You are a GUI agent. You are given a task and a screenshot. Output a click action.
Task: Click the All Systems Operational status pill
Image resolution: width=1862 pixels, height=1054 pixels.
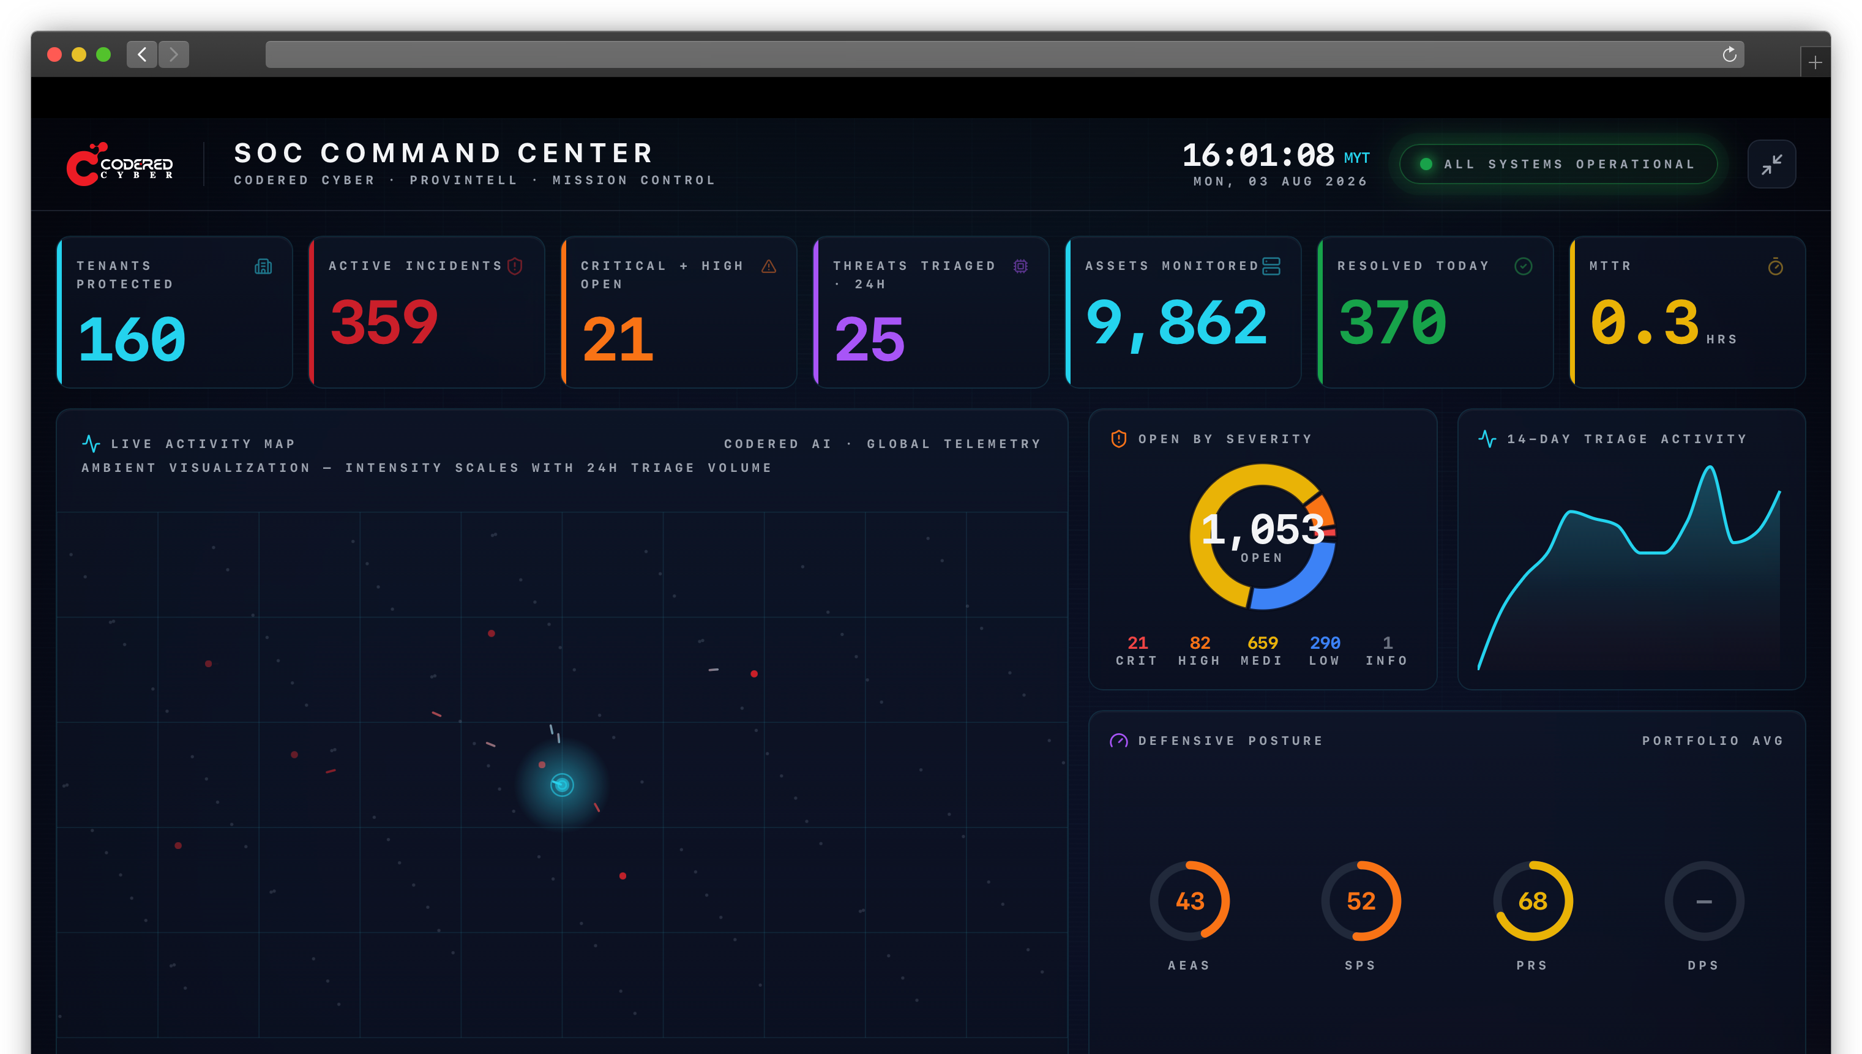(x=1558, y=164)
